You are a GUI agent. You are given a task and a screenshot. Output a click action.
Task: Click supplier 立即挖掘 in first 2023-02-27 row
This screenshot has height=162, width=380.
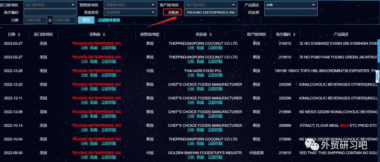point(215,48)
